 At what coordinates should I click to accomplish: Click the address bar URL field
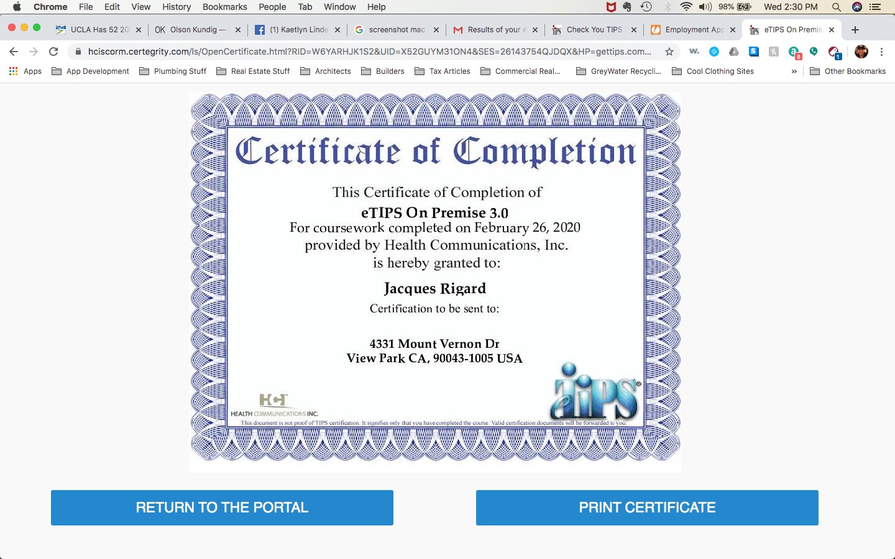[x=369, y=52]
